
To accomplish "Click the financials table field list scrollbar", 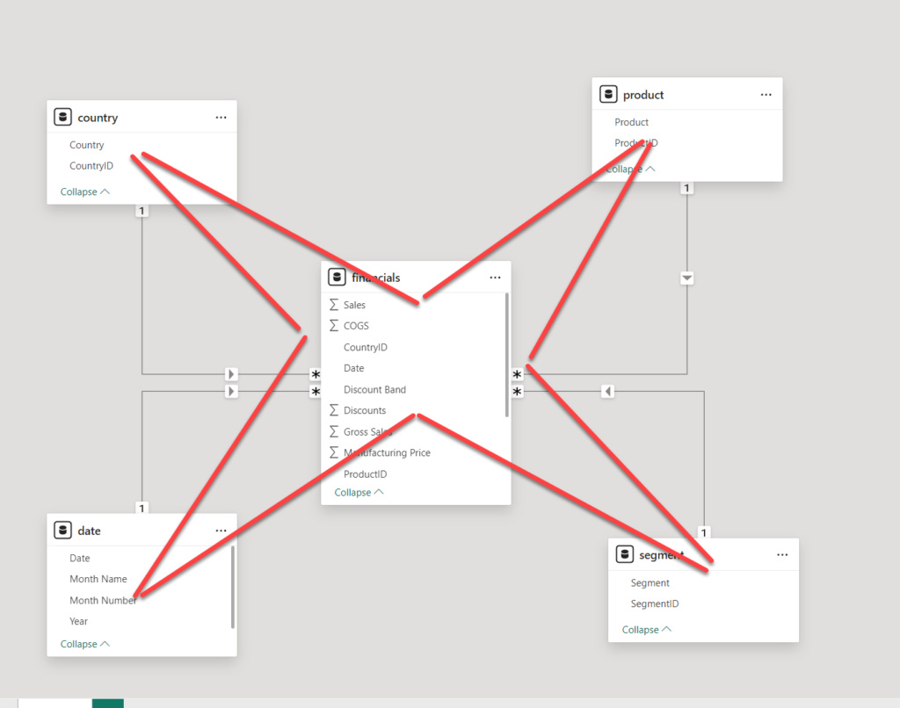I will pyautogui.click(x=507, y=355).
